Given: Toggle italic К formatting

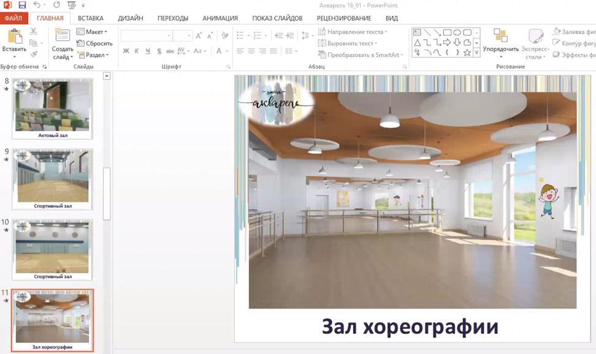Looking at the screenshot, I should click(137, 51).
